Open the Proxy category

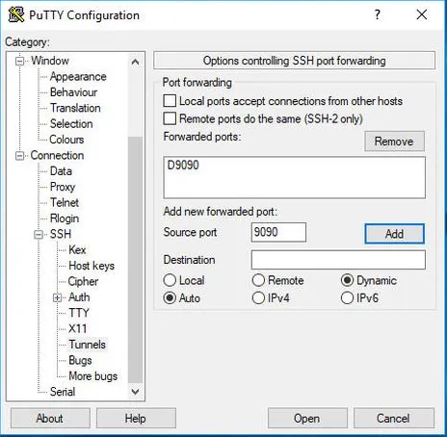[x=63, y=187]
